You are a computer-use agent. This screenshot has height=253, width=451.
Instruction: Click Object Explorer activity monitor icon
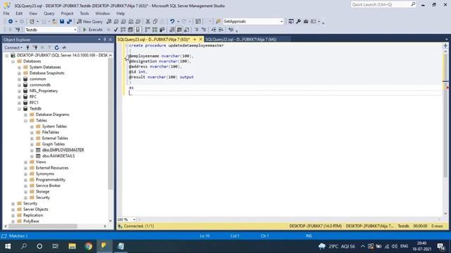coord(64,48)
